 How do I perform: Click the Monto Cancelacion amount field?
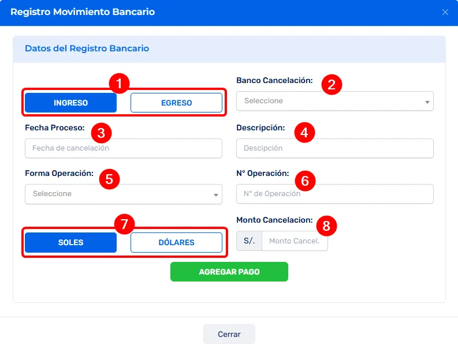coord(295,241)
